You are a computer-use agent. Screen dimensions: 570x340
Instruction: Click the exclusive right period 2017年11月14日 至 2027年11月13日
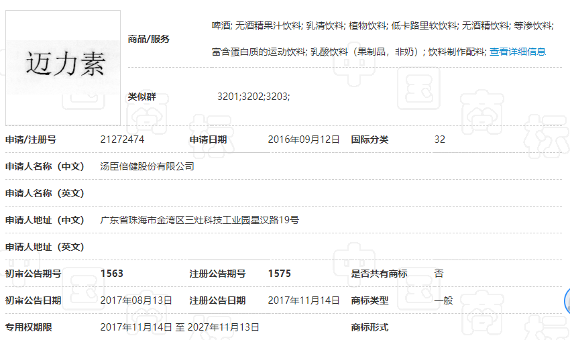click(180, 327)
